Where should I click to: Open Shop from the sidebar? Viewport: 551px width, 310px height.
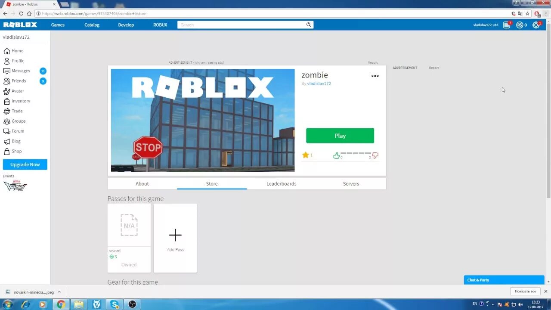12,151
